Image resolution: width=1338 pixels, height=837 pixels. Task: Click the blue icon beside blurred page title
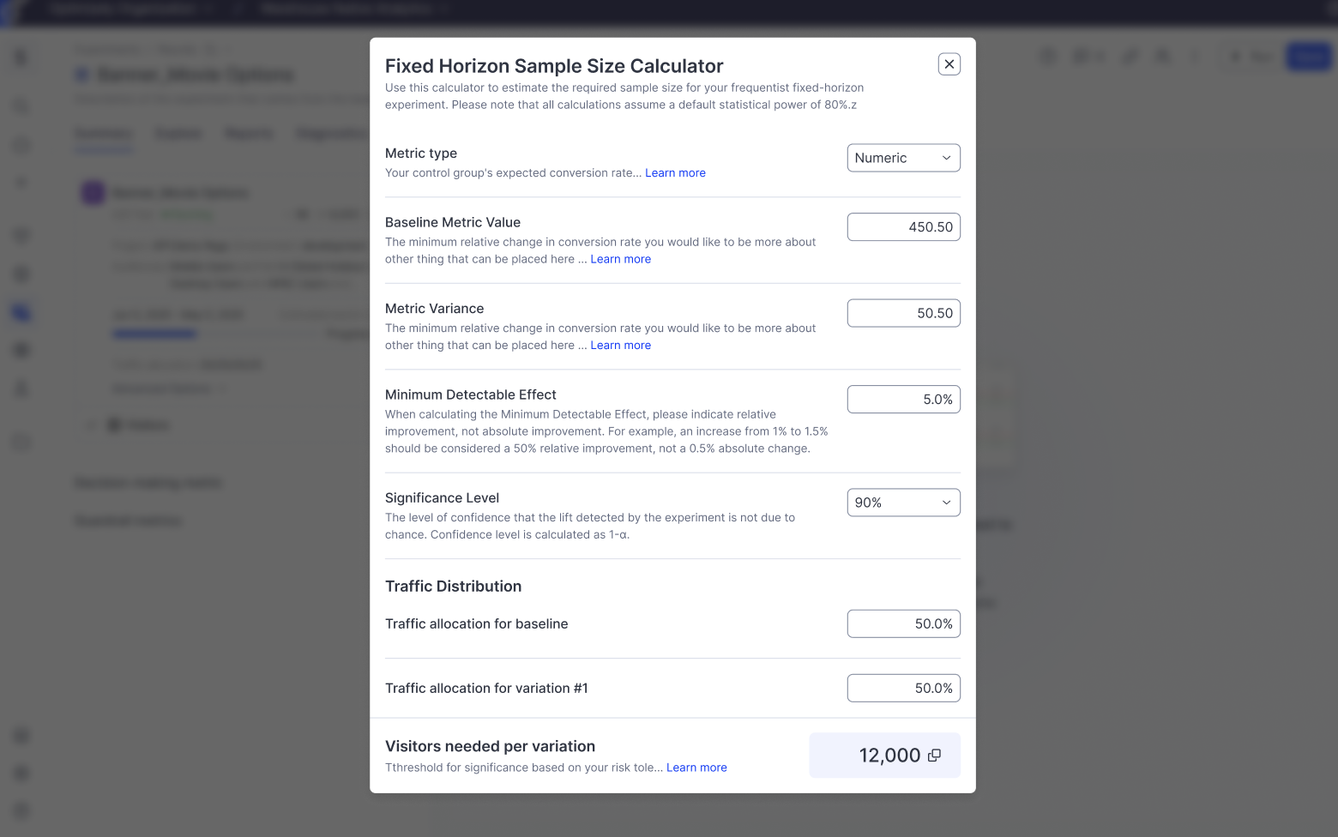point(82,75)
